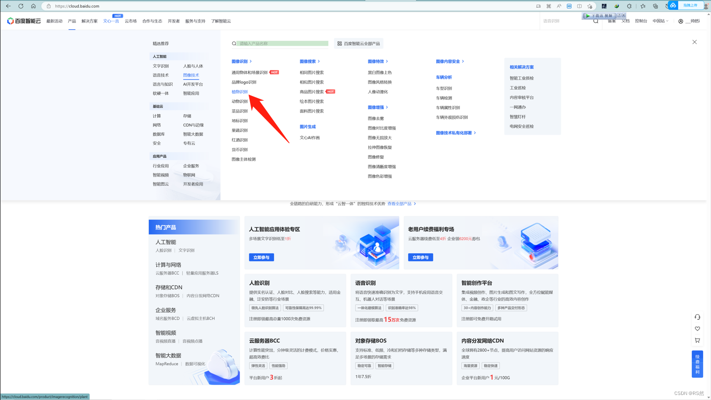Add this page to favorites with the star icon
The width and height of the screenshot is (711, 400).
pos(590,6)
